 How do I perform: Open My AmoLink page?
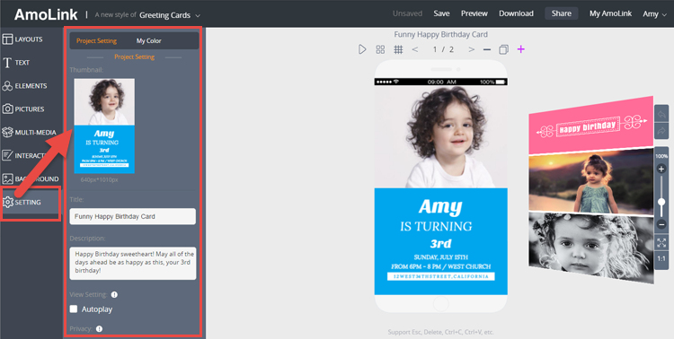[610, 13]
